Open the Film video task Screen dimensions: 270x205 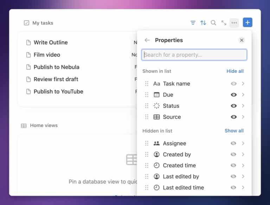(x=47, y=55)
